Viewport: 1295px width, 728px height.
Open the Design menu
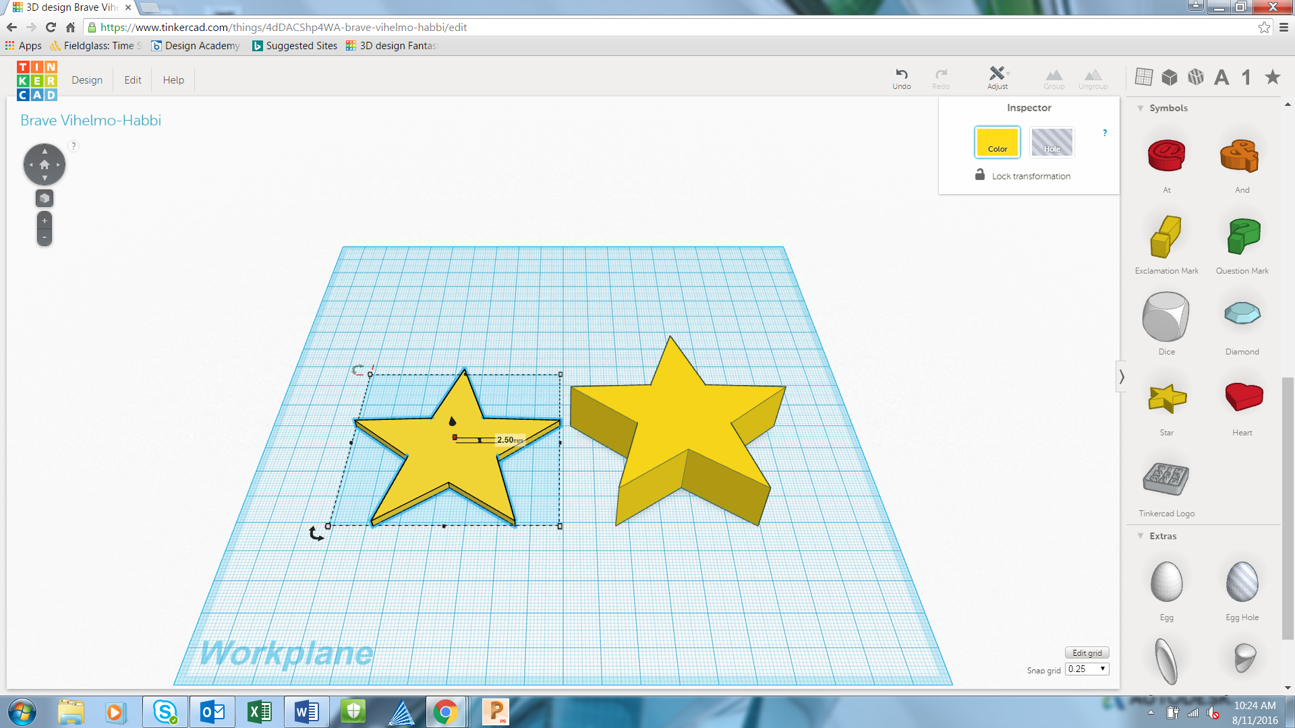(87, 80)
